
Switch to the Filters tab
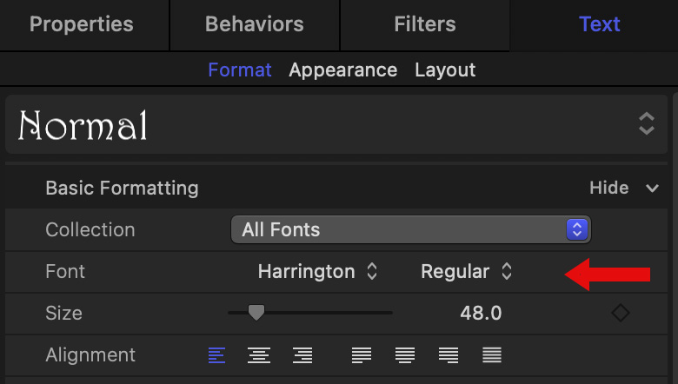(424, 24)
